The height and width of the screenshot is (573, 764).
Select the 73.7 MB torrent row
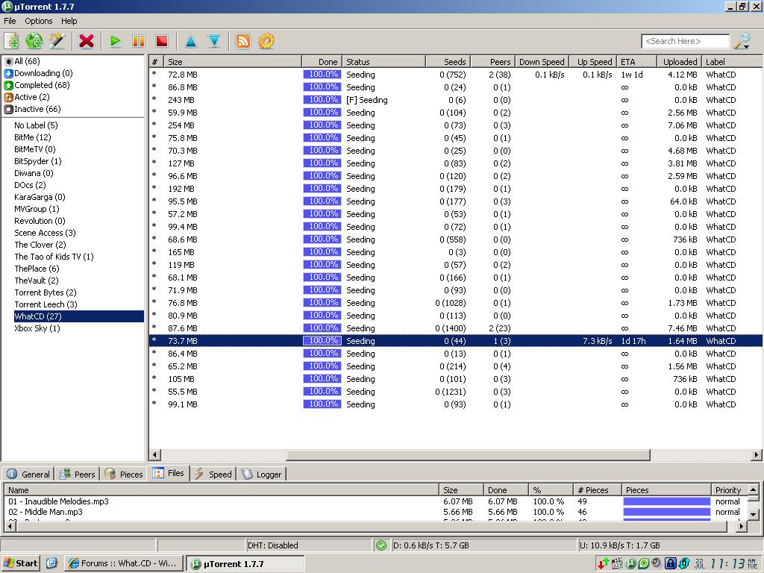tap(456, 341)
